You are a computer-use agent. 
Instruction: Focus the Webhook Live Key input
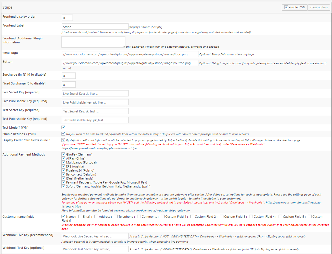[x=95, y=236]
